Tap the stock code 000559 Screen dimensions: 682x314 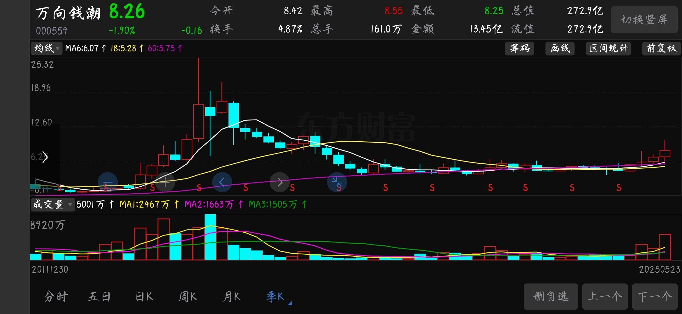pos(52,31)
